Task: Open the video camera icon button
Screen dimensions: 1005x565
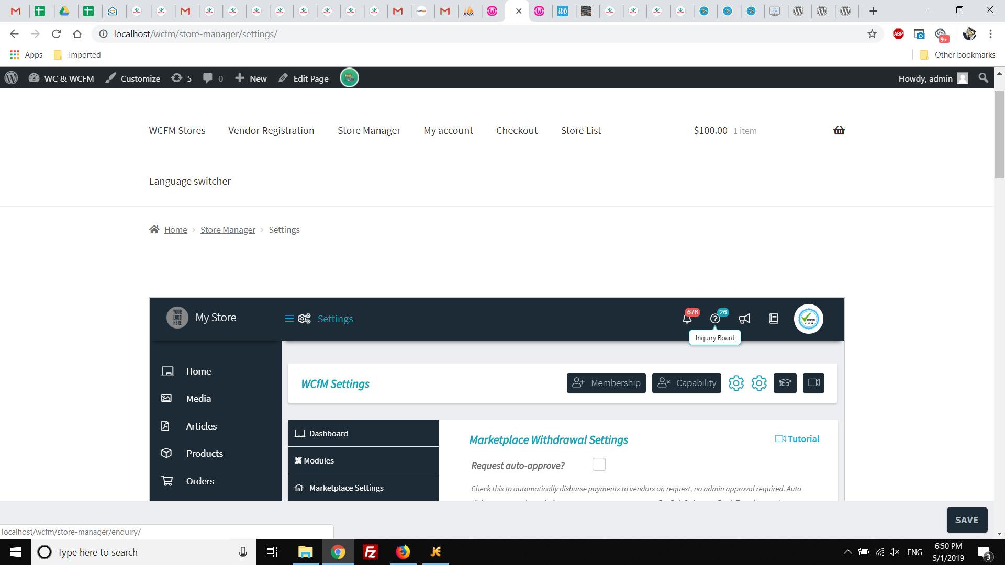Action: (813, 383)
